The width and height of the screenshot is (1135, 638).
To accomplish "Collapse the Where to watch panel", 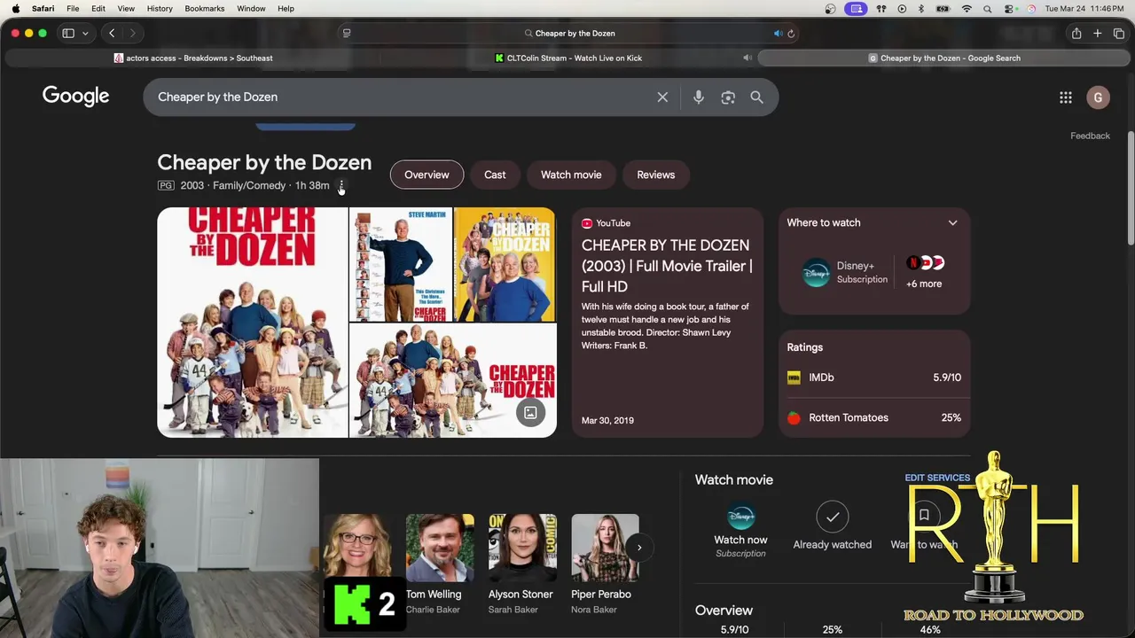I will 952,223.
